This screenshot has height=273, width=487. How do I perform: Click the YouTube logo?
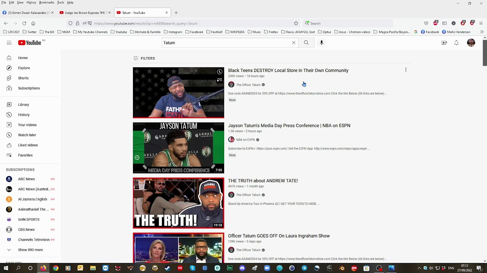coord(30,43)
